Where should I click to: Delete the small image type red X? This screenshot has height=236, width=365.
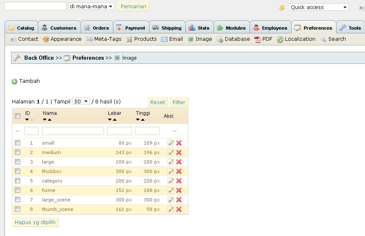179,143
